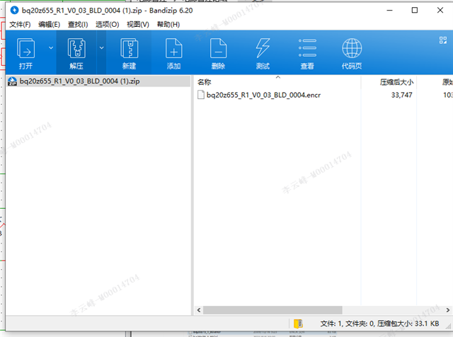Click the scroll right arrow
The height and width of the screenshot is (337, 453).
[x=448, y=310]
